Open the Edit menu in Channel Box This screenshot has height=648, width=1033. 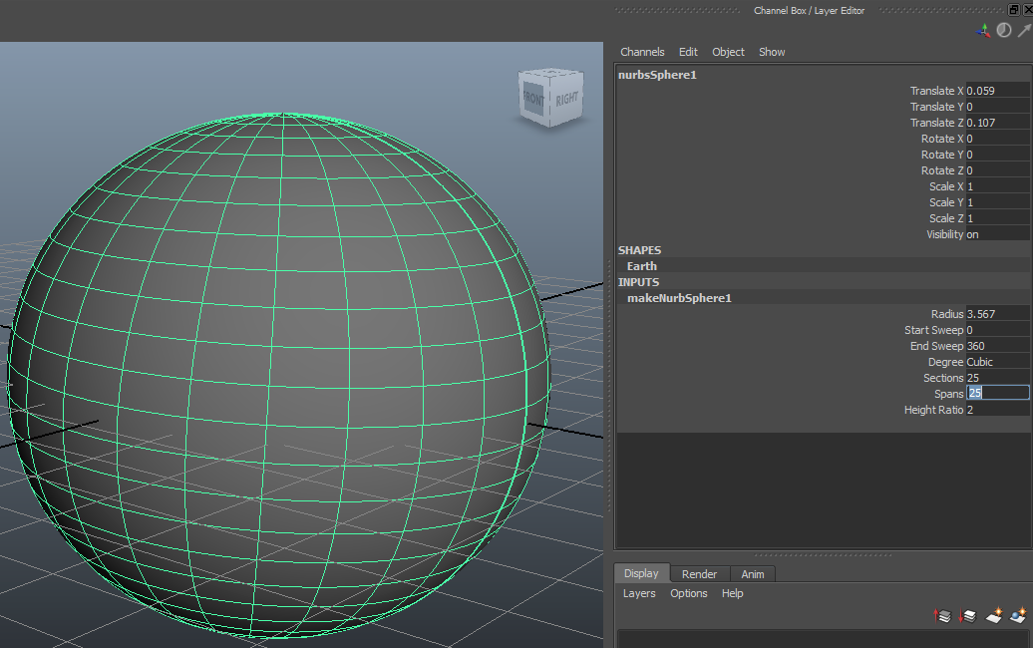[688, 52]
